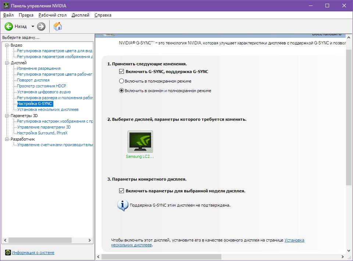Select the Samsung LC2 display thumbnail
Viewport: 353px width, 261px height.
coord(140,142)
